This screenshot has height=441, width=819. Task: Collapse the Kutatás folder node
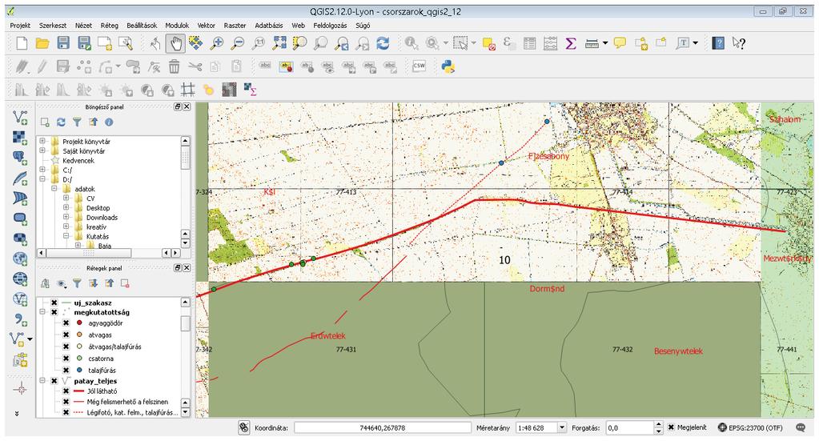(x=66, y=236)
